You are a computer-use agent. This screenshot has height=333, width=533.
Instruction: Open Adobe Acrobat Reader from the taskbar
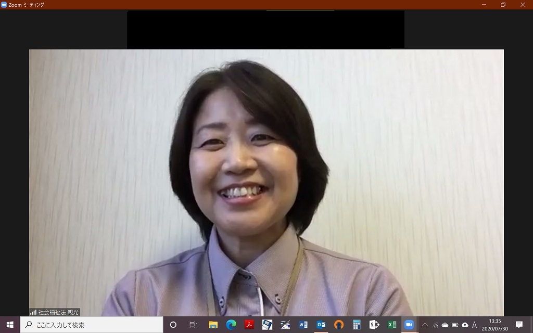pos(249,325)
